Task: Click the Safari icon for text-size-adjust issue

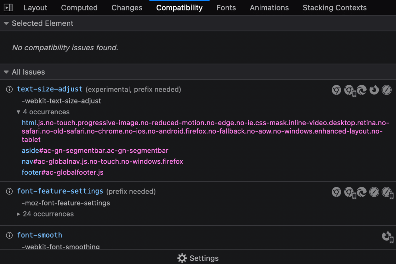Action: click(x=386, y=90)
